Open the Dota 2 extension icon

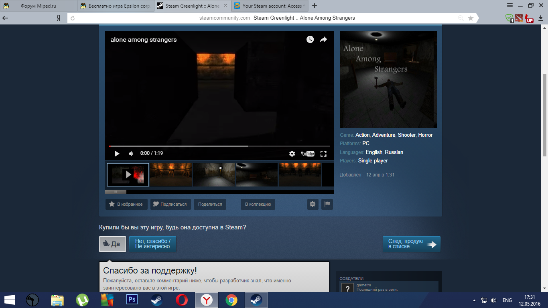pos(519,18)
